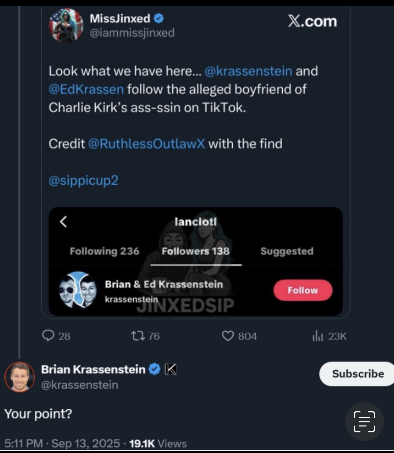Screen dimensions: 394x453
Task: Go back using the left chevron
Action: pos(63,221)
